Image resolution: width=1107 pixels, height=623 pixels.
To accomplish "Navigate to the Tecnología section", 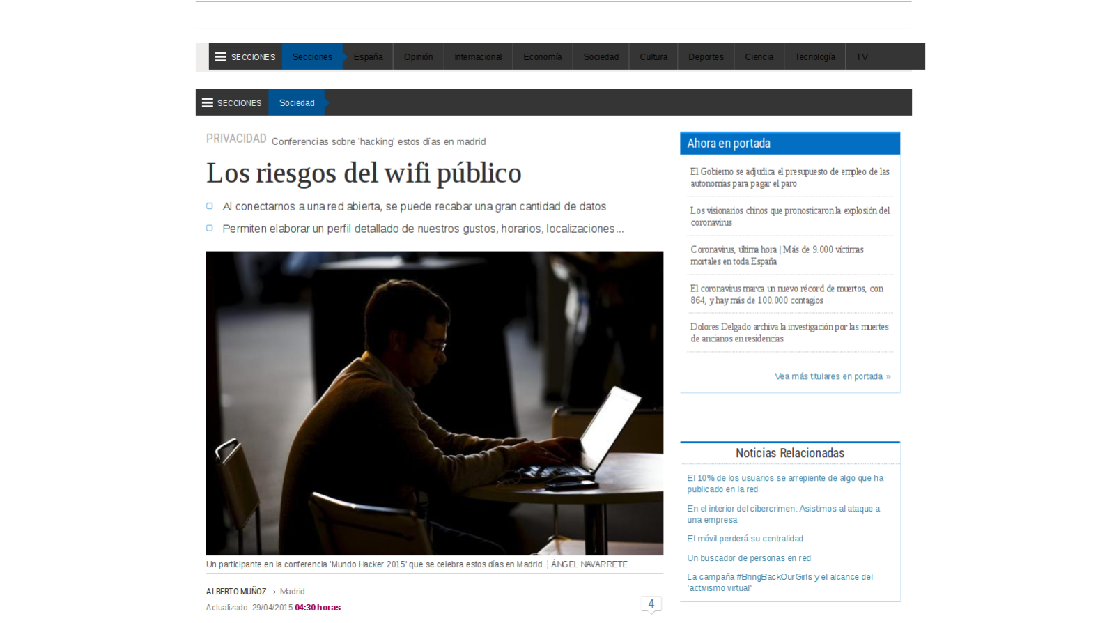I will [814, 57].
